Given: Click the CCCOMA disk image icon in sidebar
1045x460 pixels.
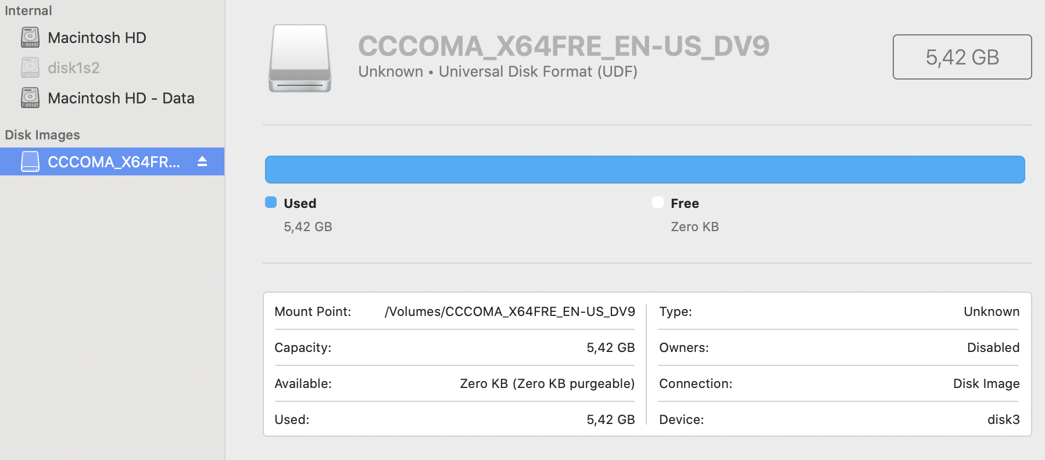Looking at the screenshot, I should click(30, 162).
